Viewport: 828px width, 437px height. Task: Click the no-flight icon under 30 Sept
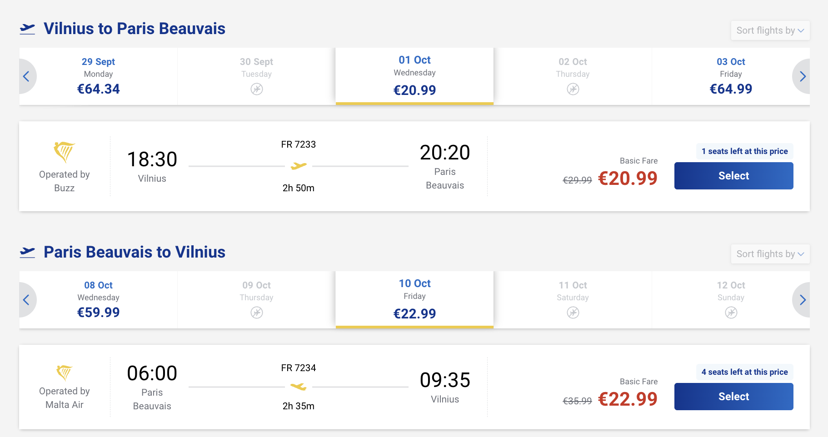pos(257,89)
